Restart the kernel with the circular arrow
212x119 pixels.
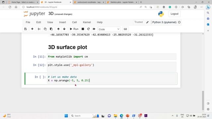click(x=88, y=29)
